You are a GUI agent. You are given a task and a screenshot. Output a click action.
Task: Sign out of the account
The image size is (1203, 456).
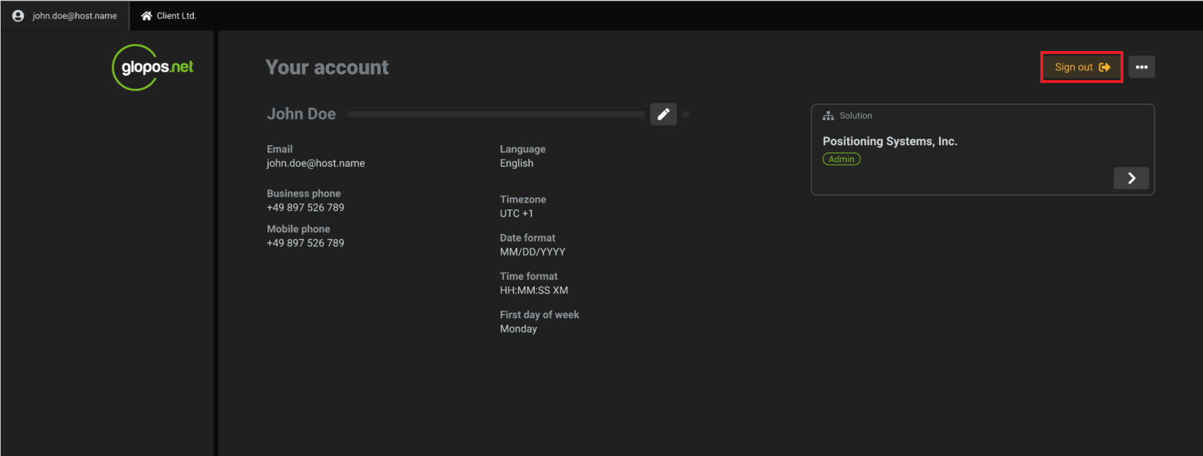point(1081,67)
